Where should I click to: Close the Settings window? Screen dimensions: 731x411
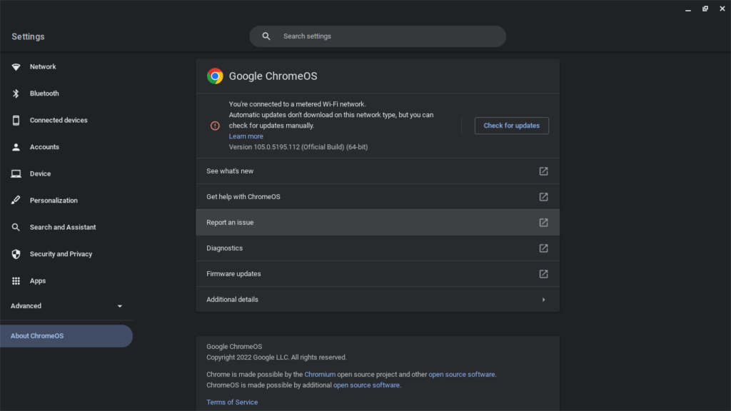[722, 9]
